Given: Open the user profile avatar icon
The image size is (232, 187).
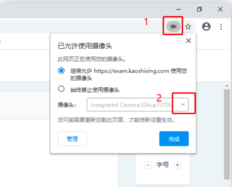Looking at the screenshot, I should tap(206, 27).
